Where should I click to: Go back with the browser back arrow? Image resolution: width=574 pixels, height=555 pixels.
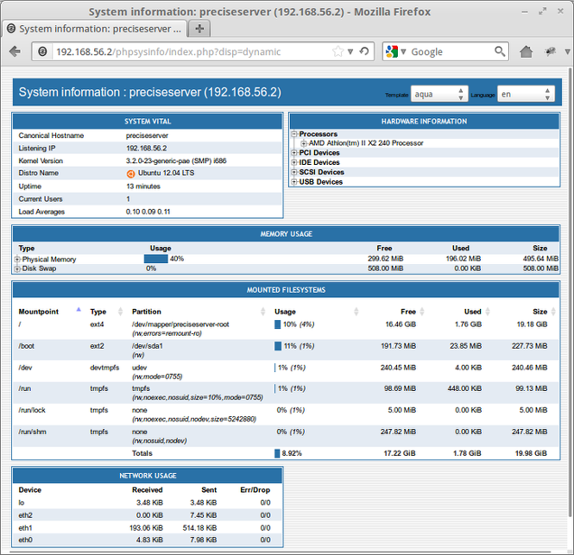tap(15, 52)
